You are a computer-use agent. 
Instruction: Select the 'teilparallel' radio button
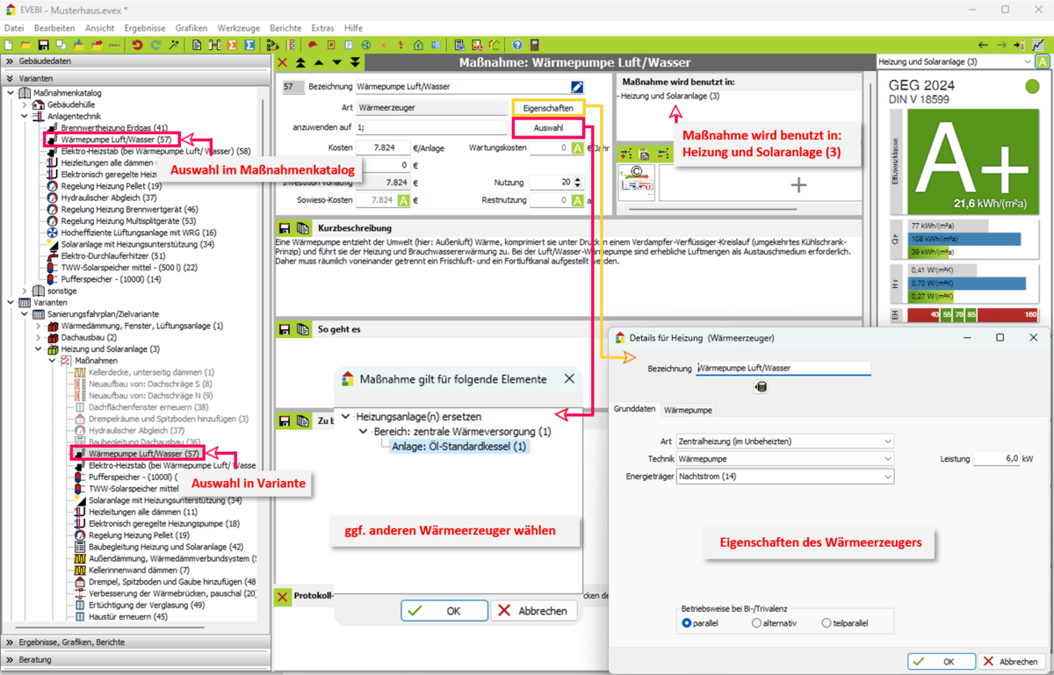click(826, 623)
